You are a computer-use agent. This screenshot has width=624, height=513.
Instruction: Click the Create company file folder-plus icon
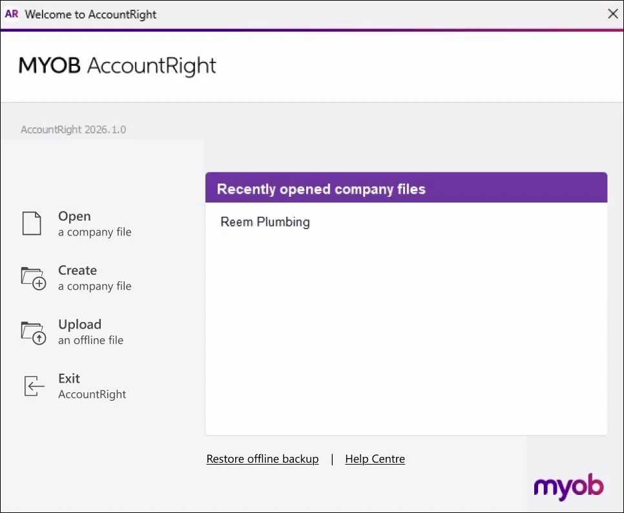[x=34, y=278]
